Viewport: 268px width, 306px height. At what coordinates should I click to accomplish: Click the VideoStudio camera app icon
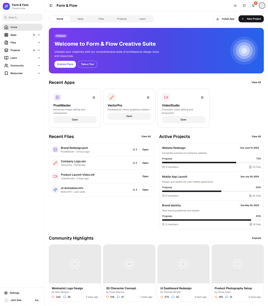(x=166, y=97)
